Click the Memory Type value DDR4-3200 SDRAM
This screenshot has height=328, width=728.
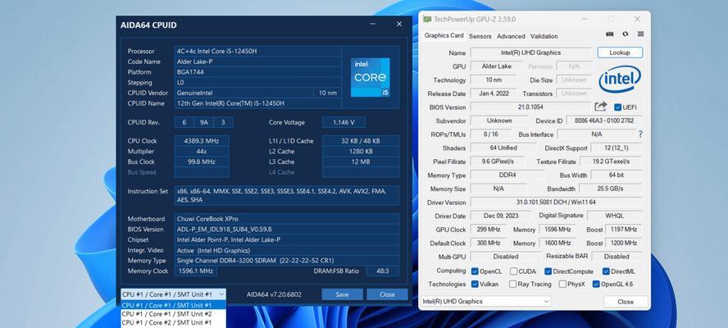286,260
